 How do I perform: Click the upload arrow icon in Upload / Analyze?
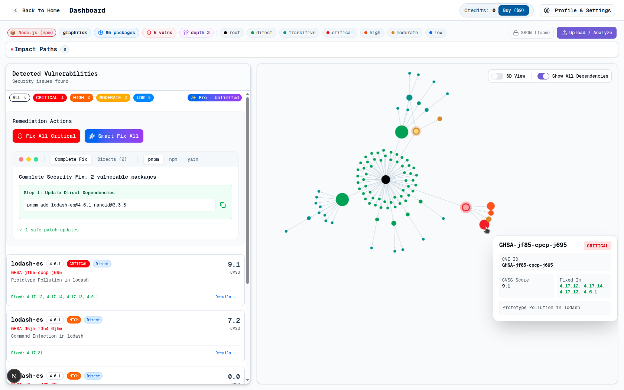point(564,33)
